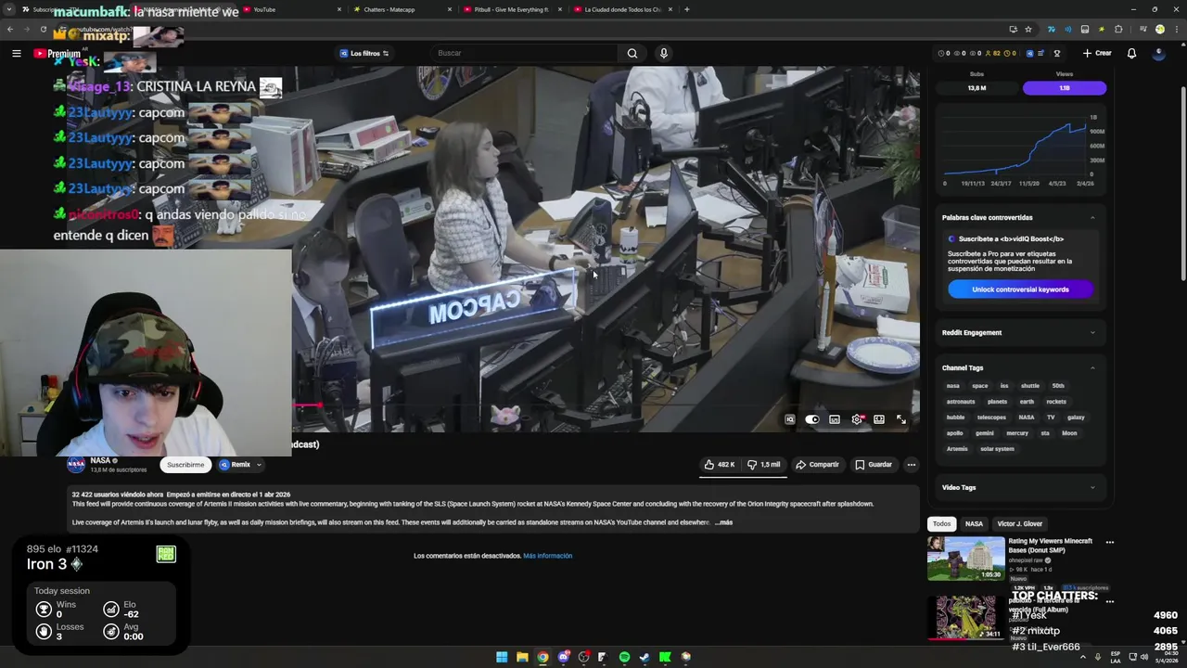Dislike the video (1,5 mil)
This screenshot has height=668, width=1187.
click(x=764, y=465)
